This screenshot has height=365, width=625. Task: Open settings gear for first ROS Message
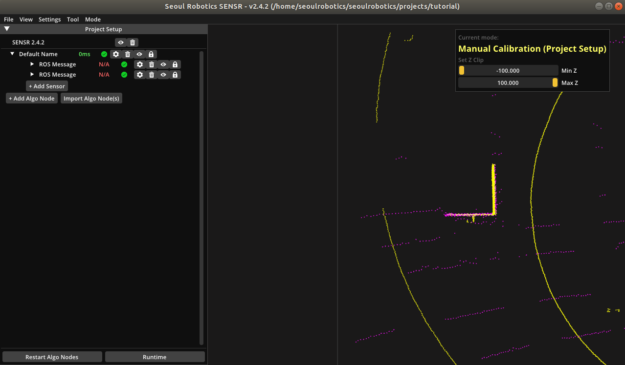[x=140, y=64]
